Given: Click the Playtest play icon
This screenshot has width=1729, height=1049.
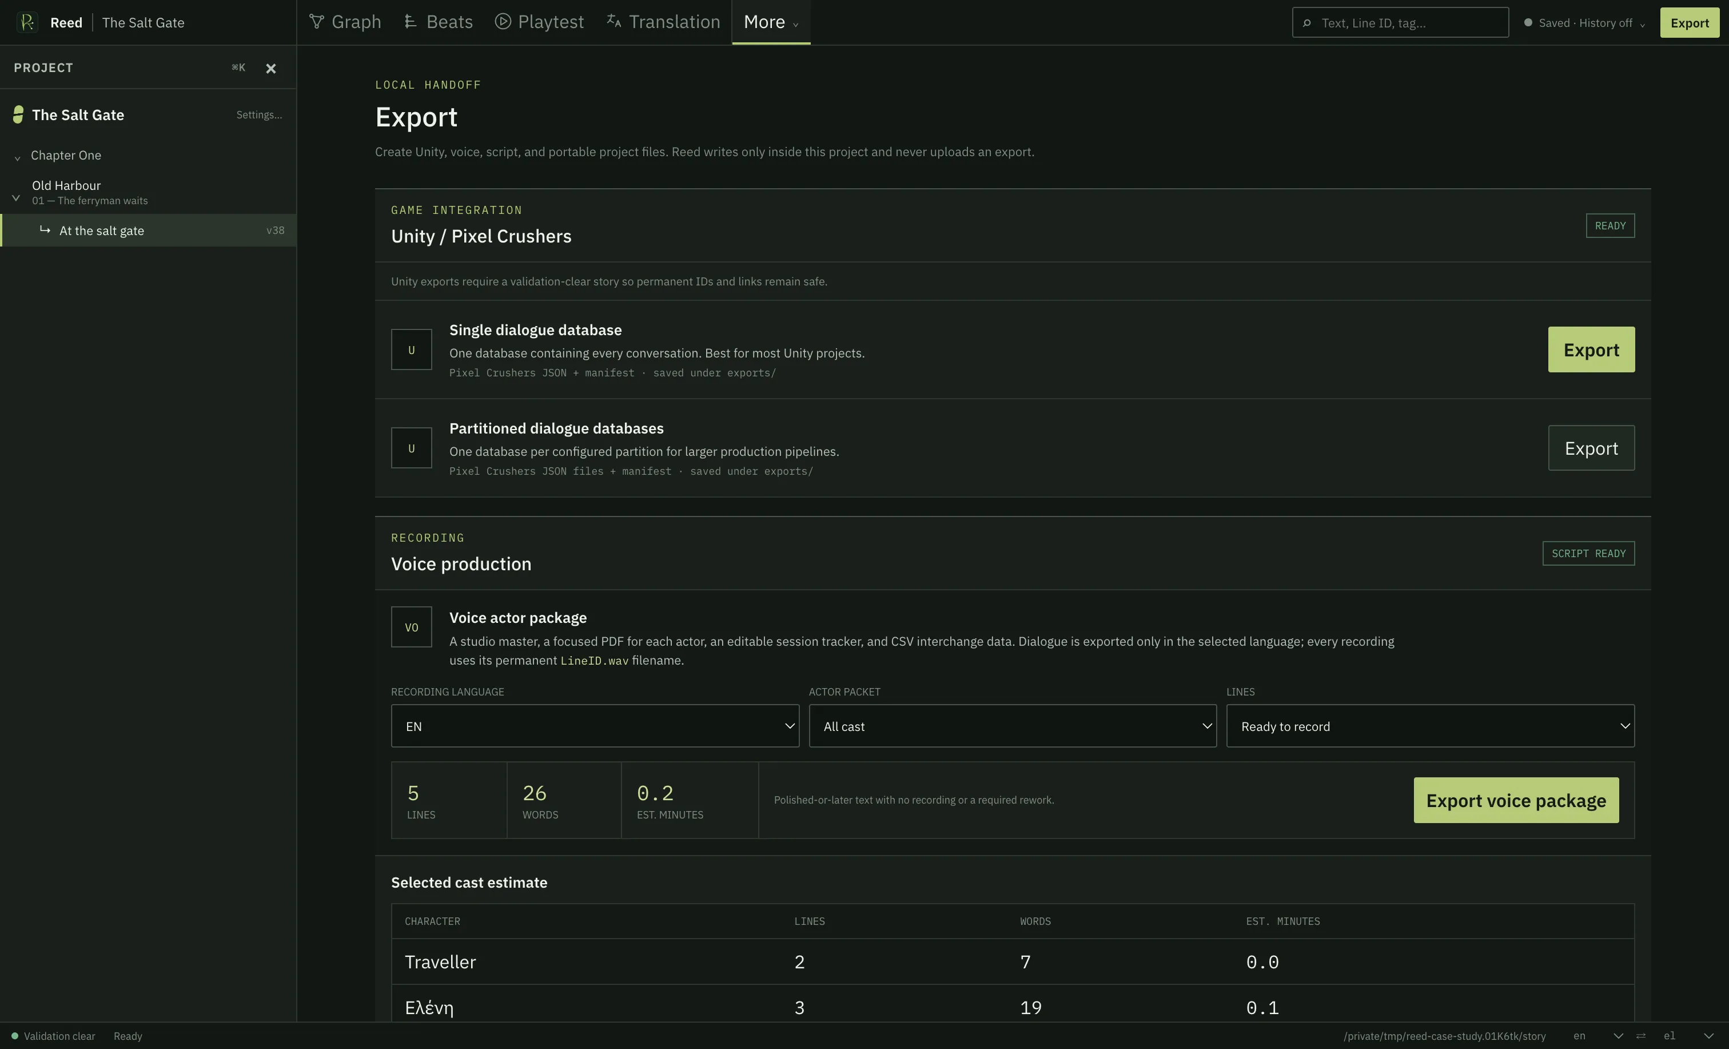Looking at the screenshot, I should (x=503, y=22).
